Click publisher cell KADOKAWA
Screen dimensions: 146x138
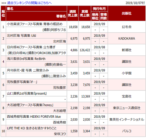coord(127,39)
